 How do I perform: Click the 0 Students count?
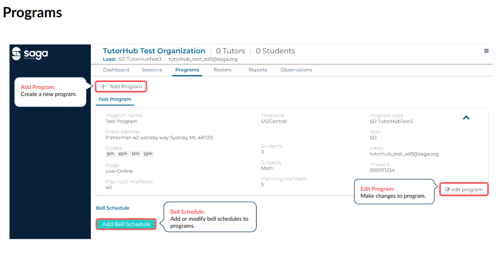pyautogui.click(x=275, y=51)
